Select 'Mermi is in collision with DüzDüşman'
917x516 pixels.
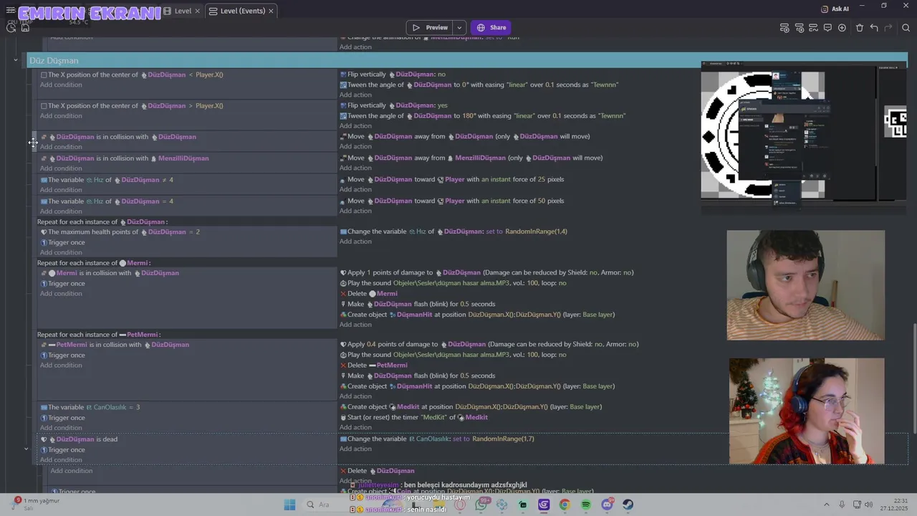110,273
